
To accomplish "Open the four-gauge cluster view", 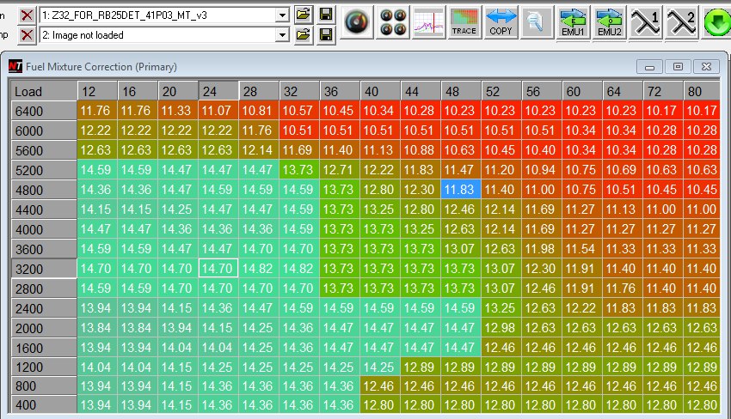I will (393, 23).
